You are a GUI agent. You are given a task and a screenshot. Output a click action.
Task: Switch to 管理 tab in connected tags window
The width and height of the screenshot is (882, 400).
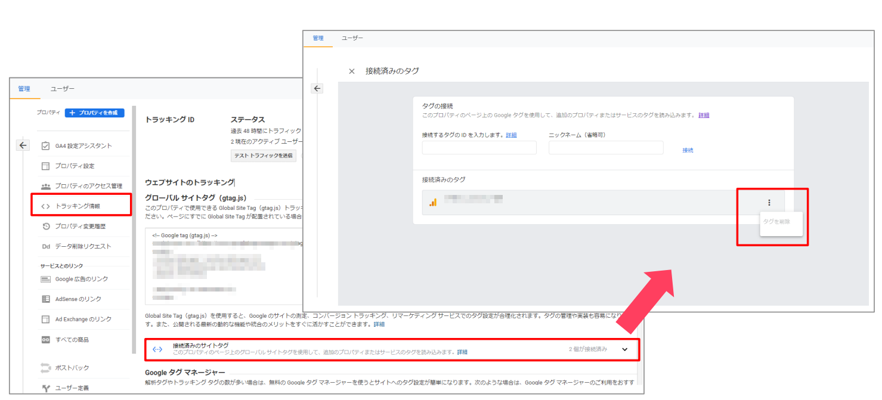tap(318, 38)
